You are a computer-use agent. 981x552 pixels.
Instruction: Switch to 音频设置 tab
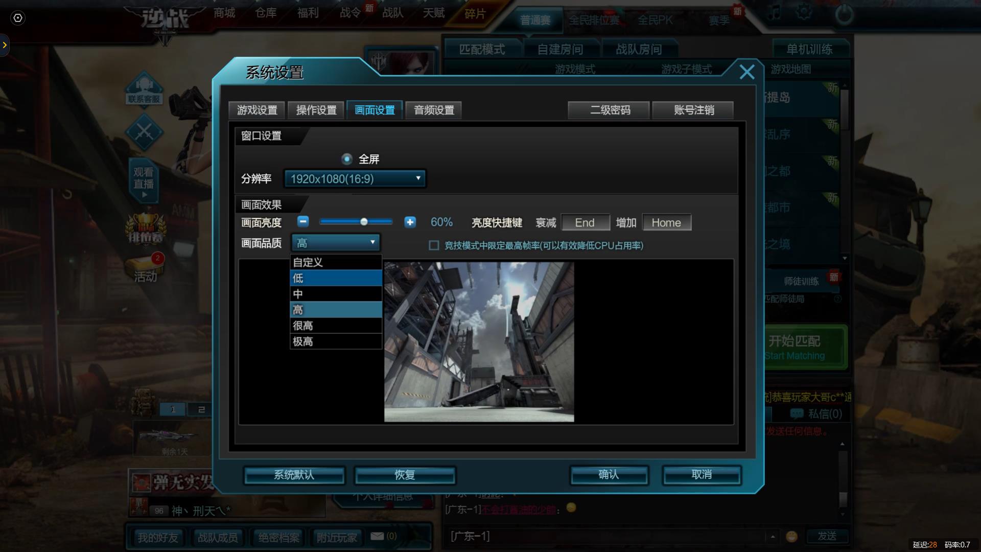click(434, 110)
